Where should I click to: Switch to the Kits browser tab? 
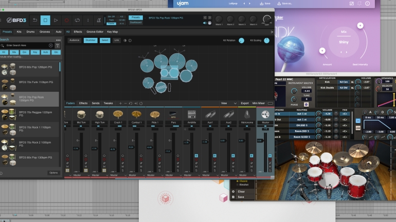tap(19, 32)
